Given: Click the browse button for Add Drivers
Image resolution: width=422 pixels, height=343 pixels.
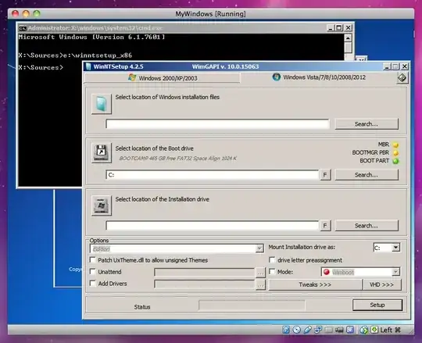Looking at the screenshot, I should point(260,284).
